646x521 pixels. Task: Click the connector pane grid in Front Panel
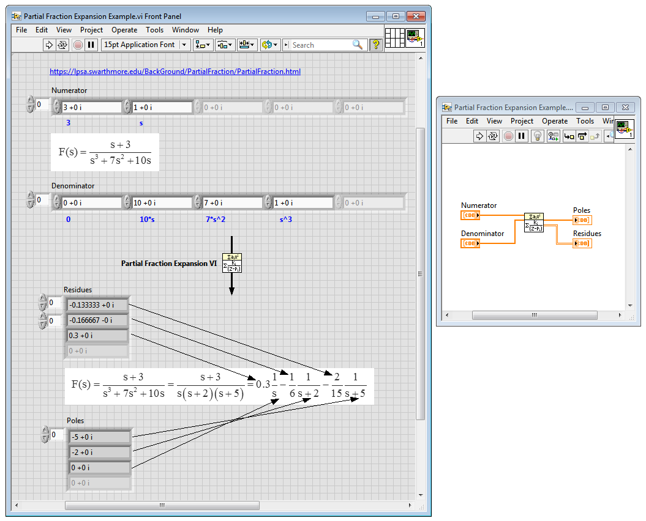(395, 38)
